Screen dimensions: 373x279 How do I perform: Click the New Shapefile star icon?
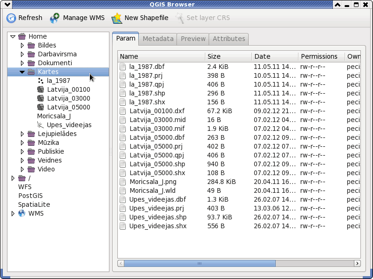click(x=116, y=18)
